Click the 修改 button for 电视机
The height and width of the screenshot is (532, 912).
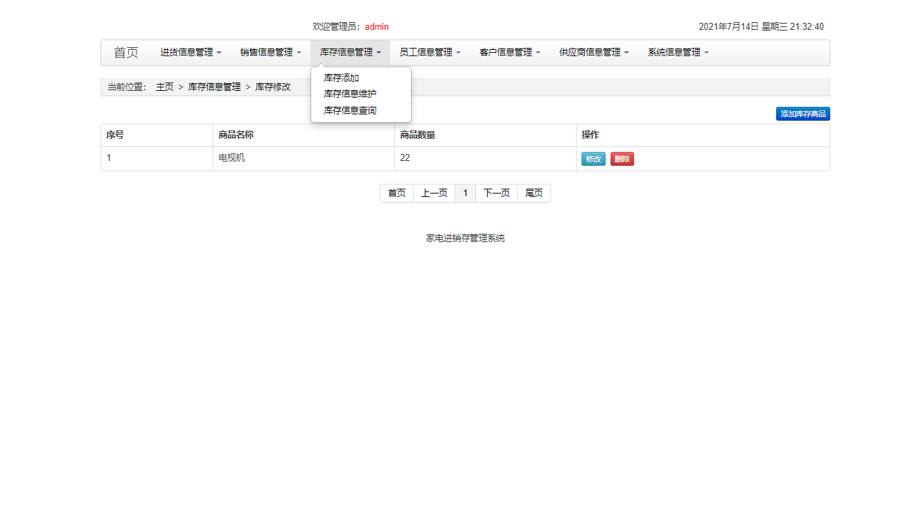pyautogui.click(x=593, y=159)
